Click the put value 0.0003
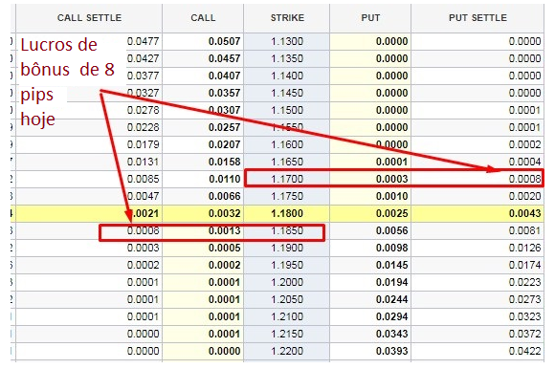Screen dimensions: 555x369 click(x=391, y=179)
